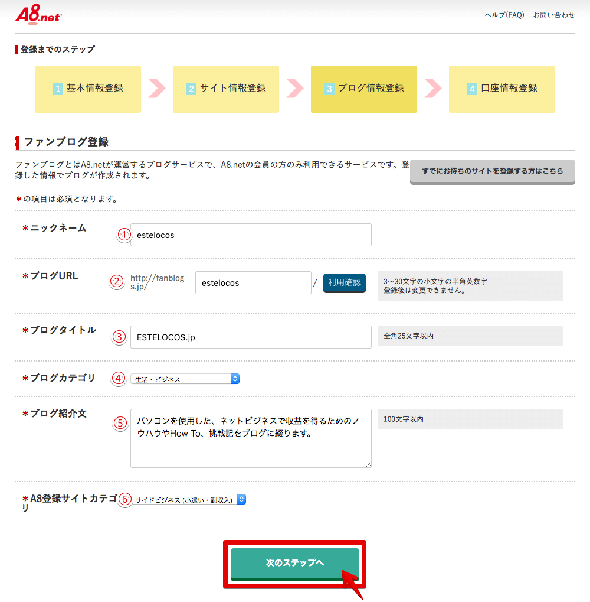Screen dimensions: 590x602
Task: Focus the ブログ紹介文 text area
Action: coord(251,438)
